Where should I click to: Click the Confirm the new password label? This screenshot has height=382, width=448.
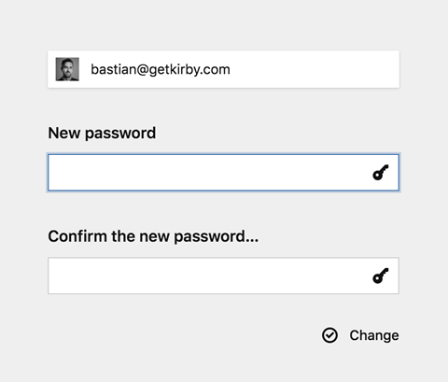click(153, 236)
